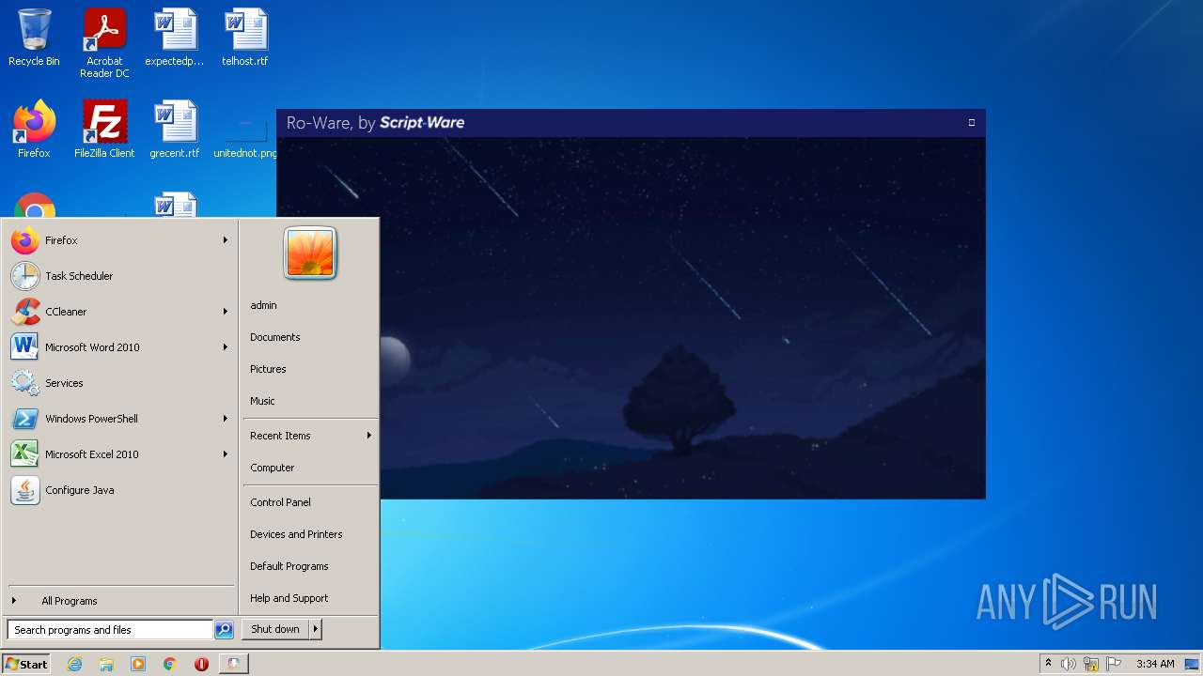Open telhost.rtf desktop file
1203x676 pixels.
pyautogui.click(x=245, y=38)
